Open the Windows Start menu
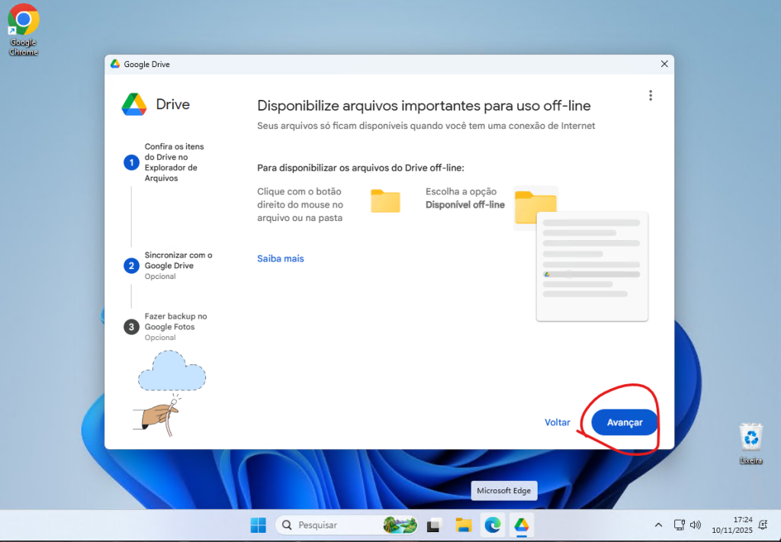This screenshot has width=781, height=542. (x=258, y=525)
